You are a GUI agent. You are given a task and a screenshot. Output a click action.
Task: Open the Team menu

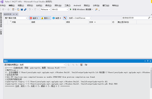(x=58, y=5)
